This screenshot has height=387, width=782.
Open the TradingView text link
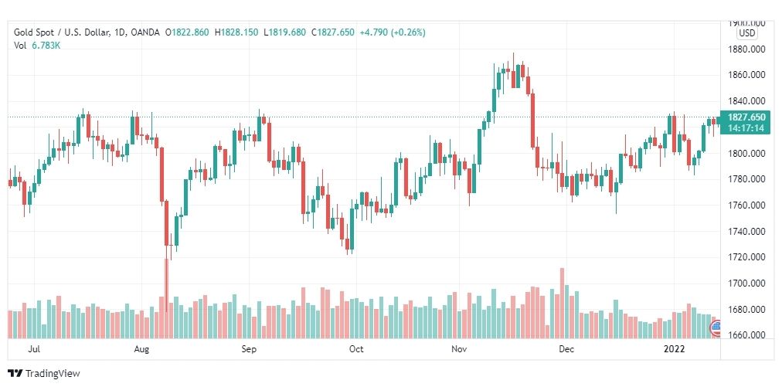click(53, 374)
